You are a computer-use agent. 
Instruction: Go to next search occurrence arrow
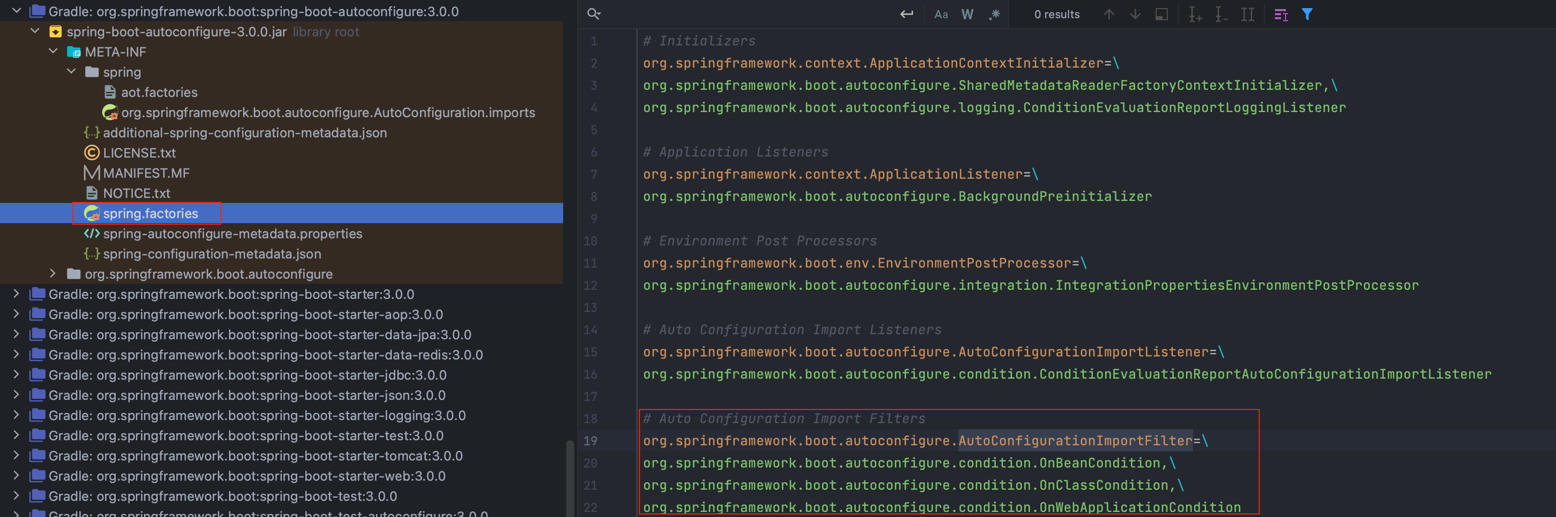[x=1135, y=14]
